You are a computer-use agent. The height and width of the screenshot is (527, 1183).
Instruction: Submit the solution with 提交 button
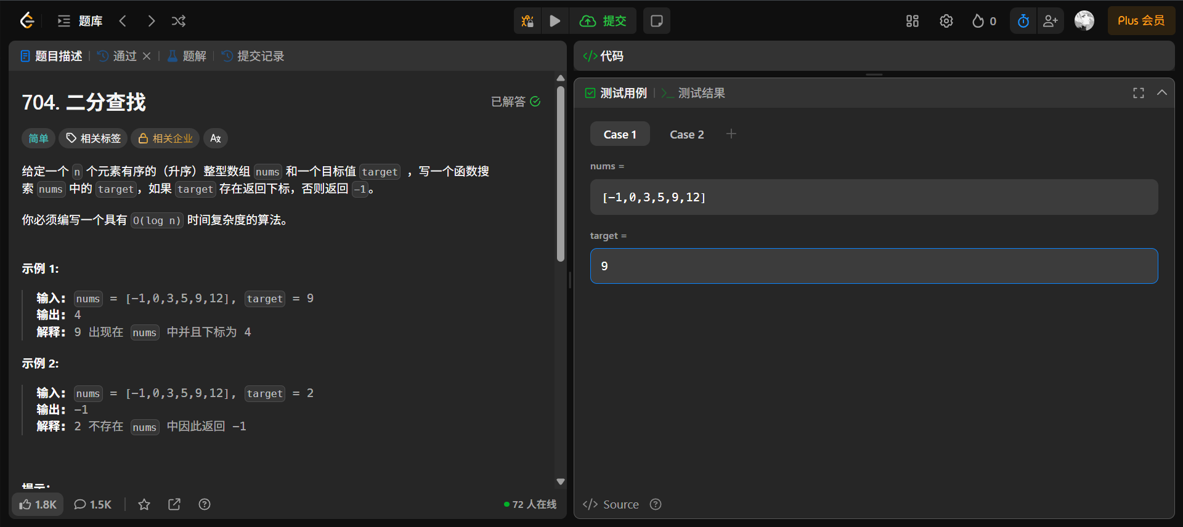pyautogui.click(x=603, y=21)
